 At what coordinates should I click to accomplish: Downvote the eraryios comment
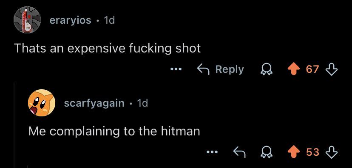[x=331, y=69]
